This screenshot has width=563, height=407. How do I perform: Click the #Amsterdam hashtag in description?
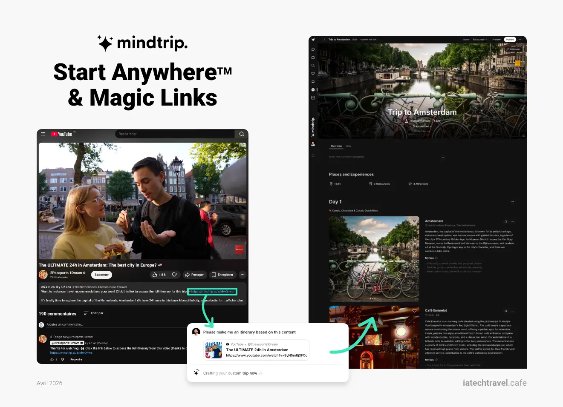(106, 287)
